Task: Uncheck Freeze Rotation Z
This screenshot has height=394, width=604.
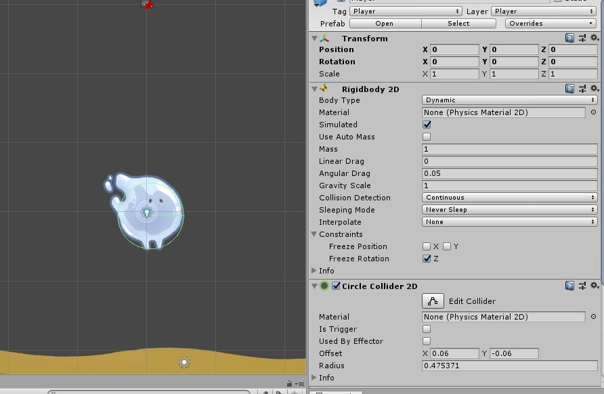Action: (427, 259)
